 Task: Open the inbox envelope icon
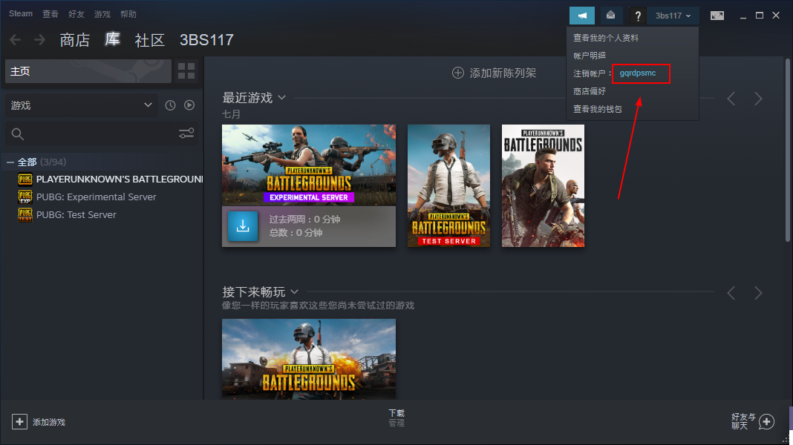click(611, 16)
